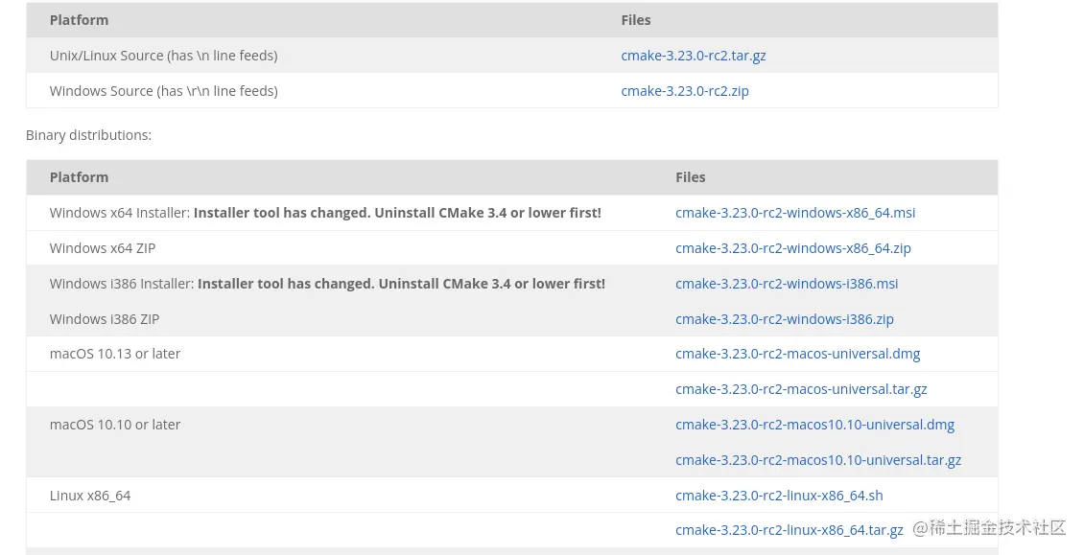Open the cmake-3.23.0-rc2-linux-x86_64.sh link
The width and height of the screenshot is (1084, 555).
778,495
